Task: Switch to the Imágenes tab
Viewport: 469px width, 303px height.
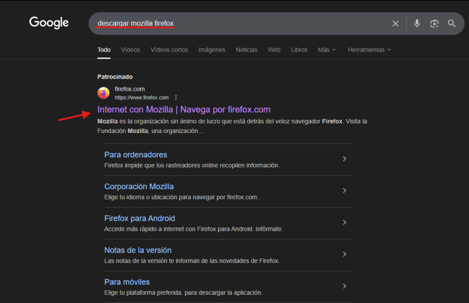Action: (212, 50)
